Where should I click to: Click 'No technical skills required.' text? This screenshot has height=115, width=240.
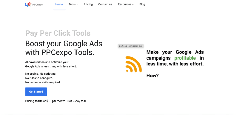pos(43,82)
